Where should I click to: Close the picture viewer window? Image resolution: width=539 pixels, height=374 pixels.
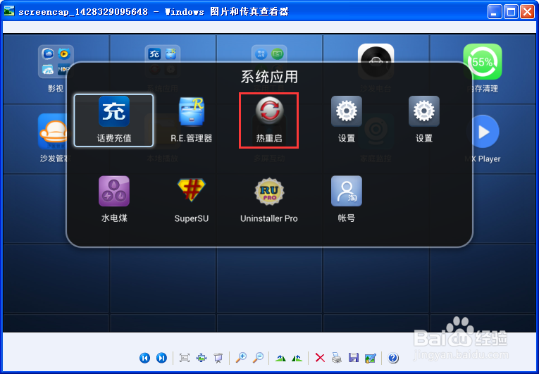527,12
